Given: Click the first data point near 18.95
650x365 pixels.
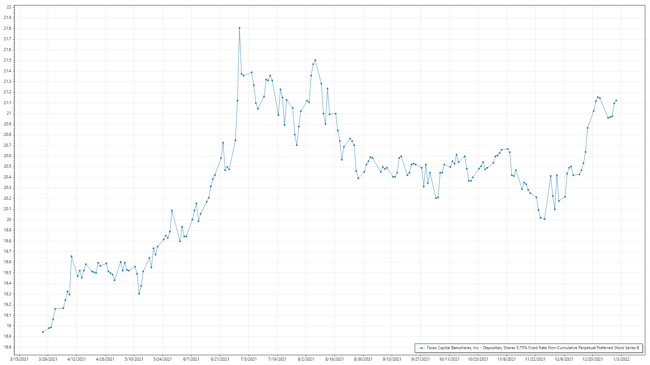Looking at the screenshot, I should point(43,332).
